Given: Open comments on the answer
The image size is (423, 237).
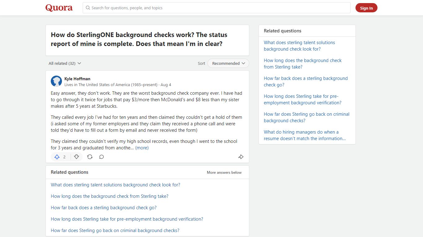Looking at the screenshot, I should (102, 157).
